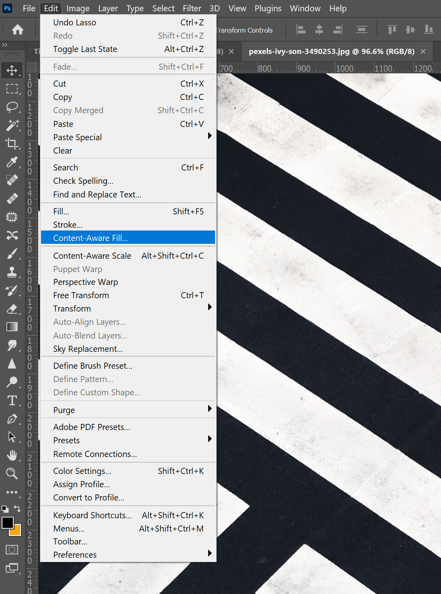Choose Undo Lasso
Image resolution: width=441 pixels, height=594 pixels.
(x=128, y=23)
